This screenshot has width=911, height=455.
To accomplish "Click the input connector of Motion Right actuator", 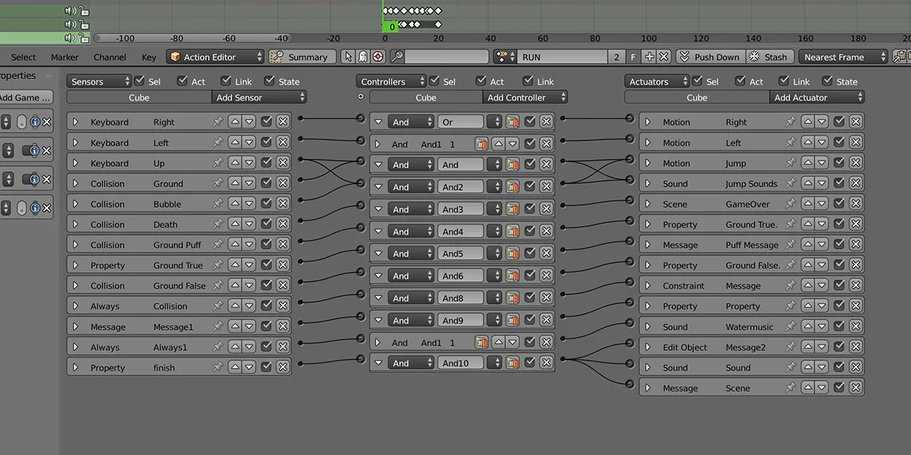I will point(629,118).
